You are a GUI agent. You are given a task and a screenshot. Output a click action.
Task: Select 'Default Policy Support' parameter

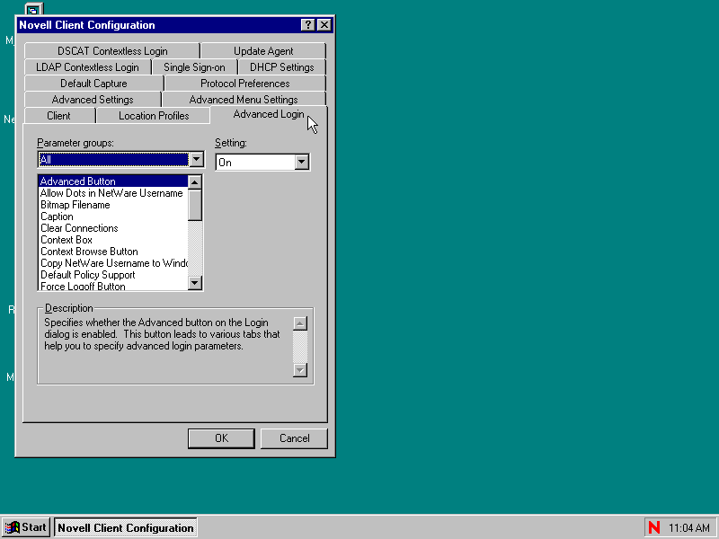pyautogui.click(x=113, y=275)
